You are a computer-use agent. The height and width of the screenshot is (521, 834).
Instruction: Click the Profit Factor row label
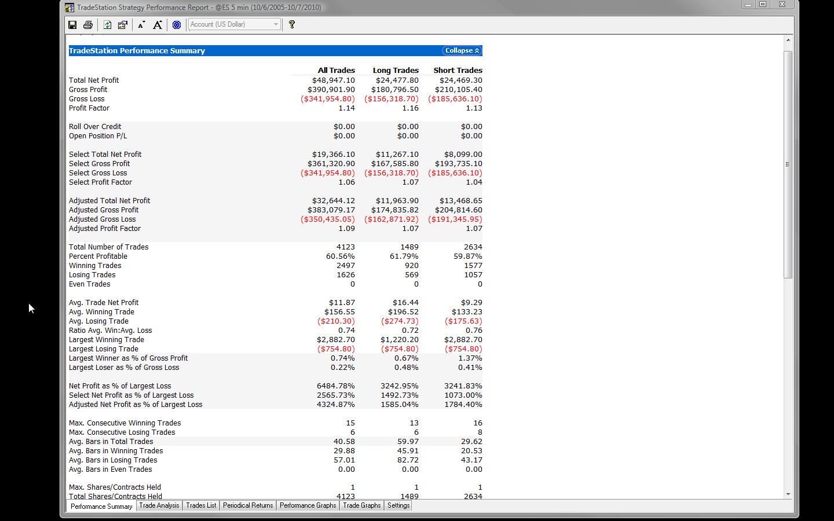(x=89, y=108)
